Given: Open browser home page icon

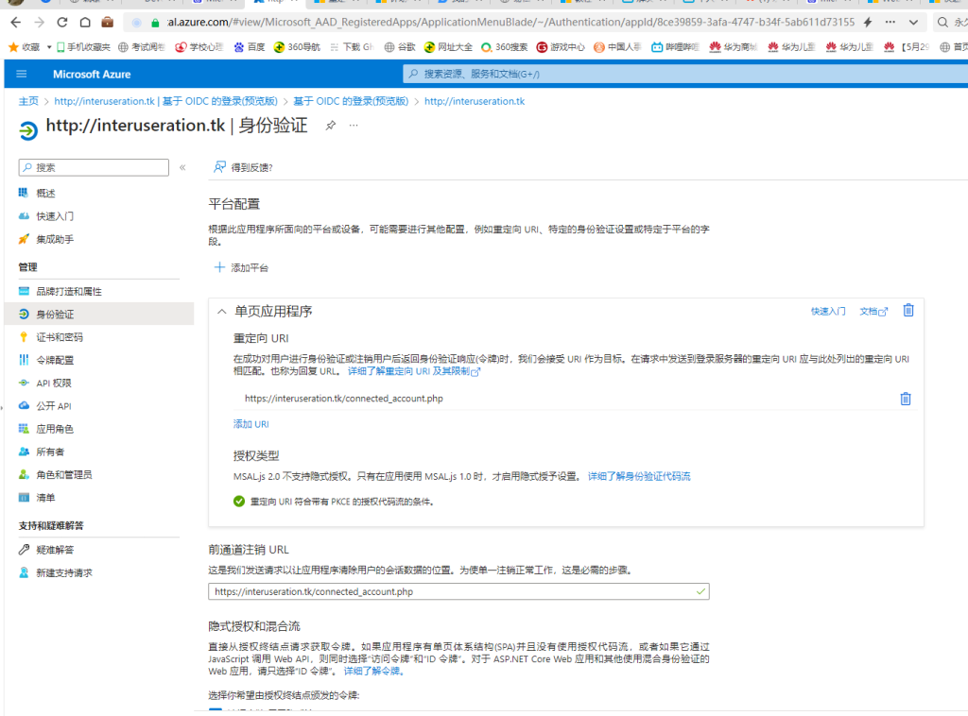Looking at the screenshot, I should 85,23.
